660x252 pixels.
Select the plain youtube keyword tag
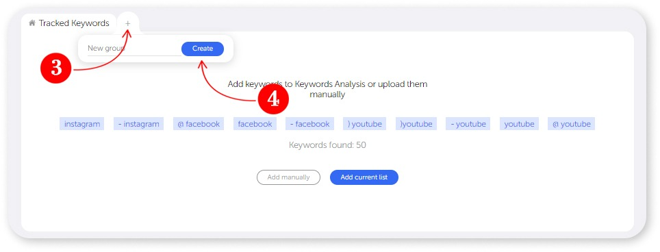pos(520,124)
